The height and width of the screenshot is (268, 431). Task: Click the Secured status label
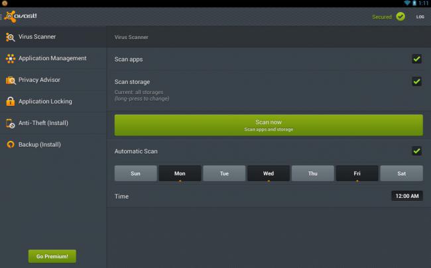tap(382, 17)
